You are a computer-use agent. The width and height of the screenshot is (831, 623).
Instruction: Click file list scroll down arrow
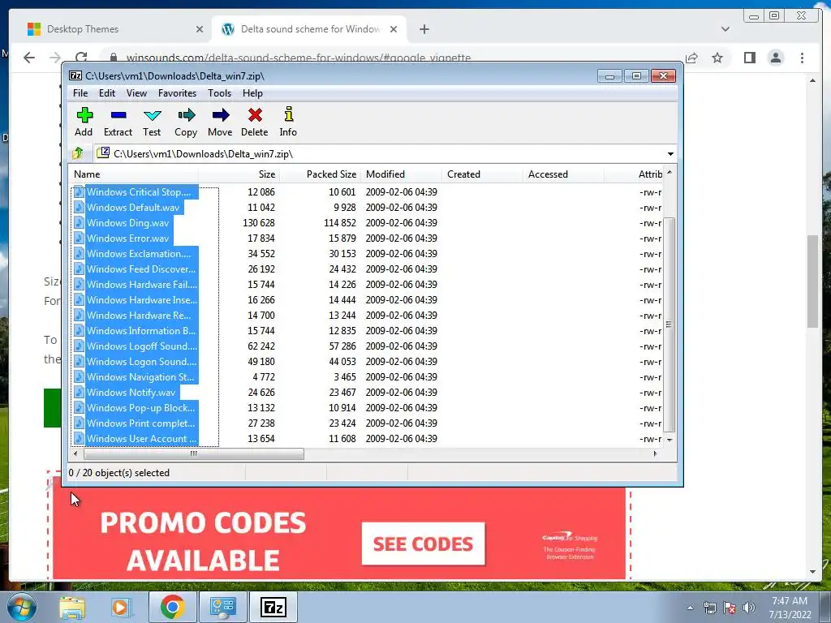tap(670, 440)
